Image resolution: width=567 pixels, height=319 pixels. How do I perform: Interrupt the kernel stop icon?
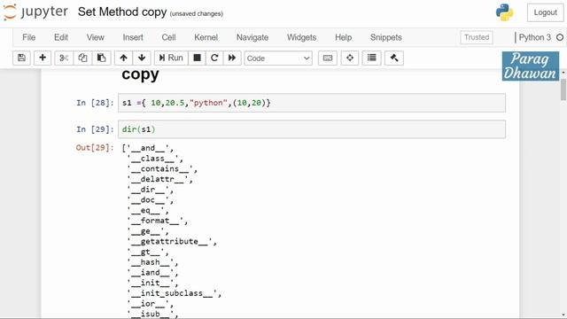197,58
